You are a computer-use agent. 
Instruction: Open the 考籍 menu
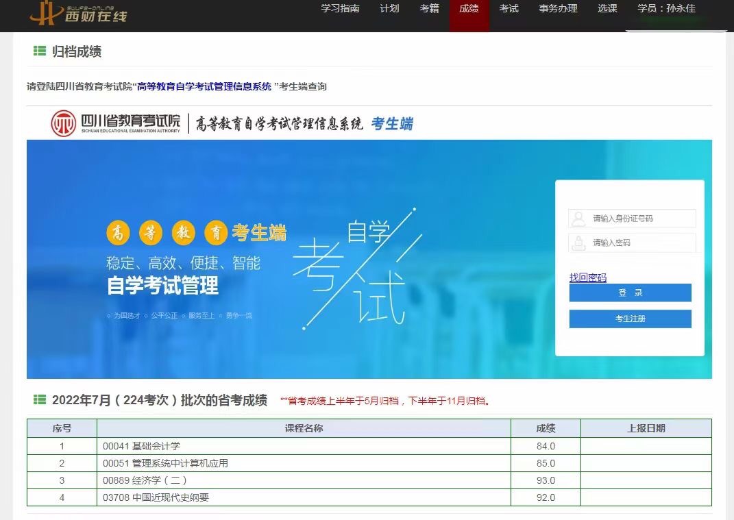tap(429, 8)
